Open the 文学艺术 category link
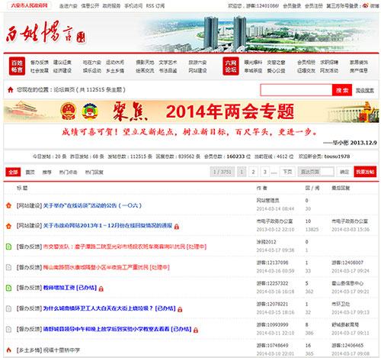Viewport: 381px width, 358px height. 168,63
